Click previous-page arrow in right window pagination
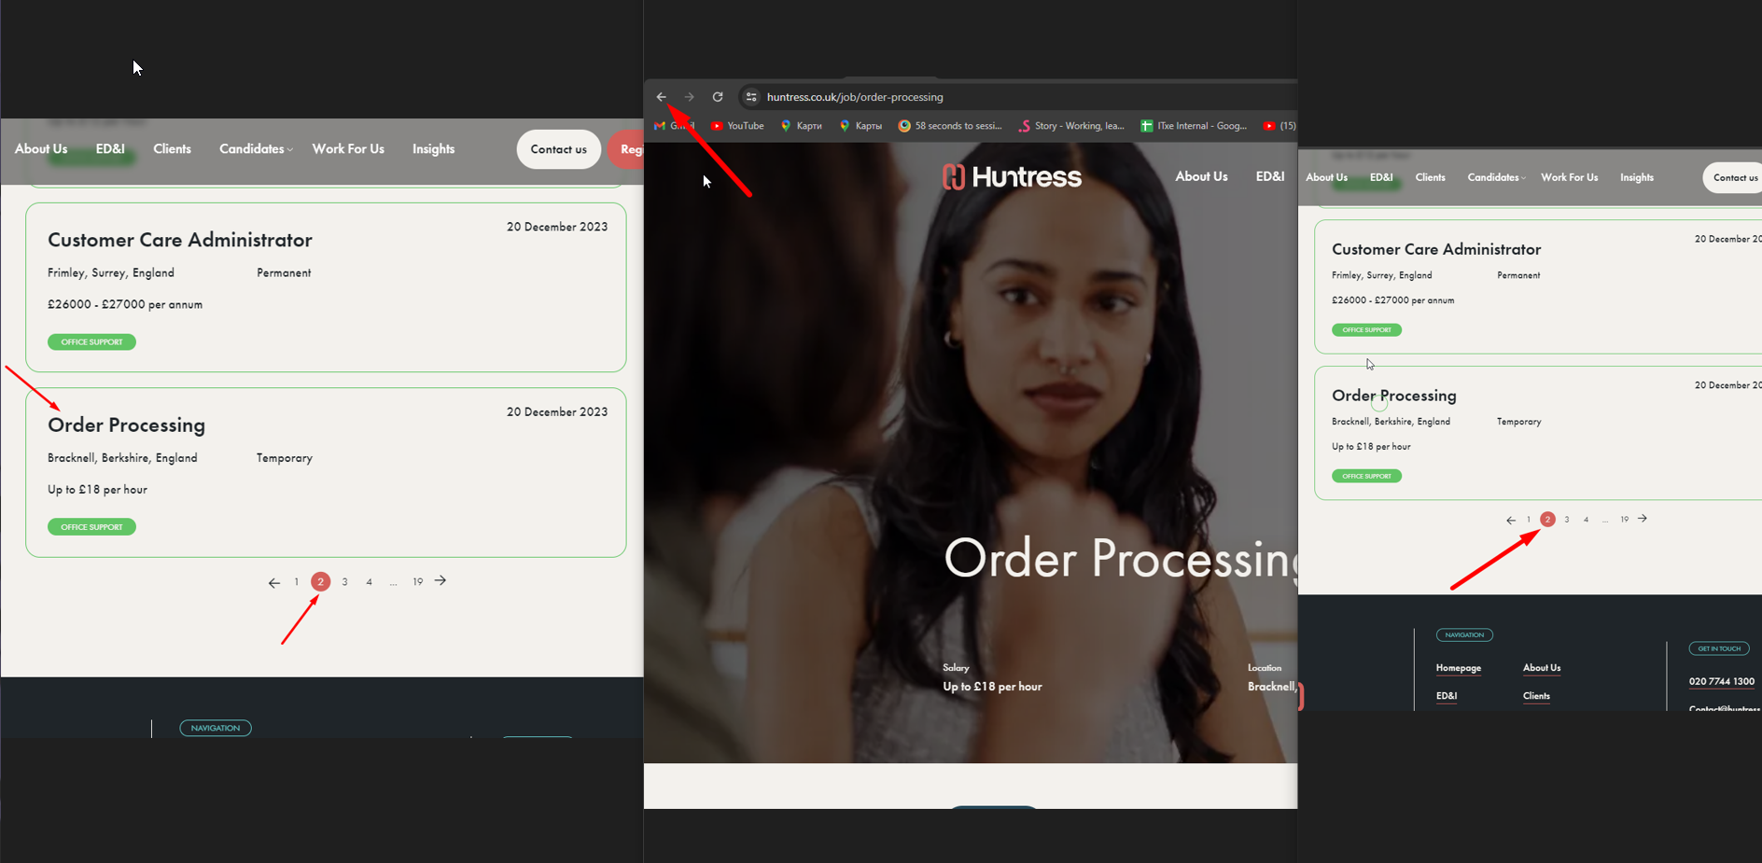This screenshot has height=863, width=1762. (1511, 521)
